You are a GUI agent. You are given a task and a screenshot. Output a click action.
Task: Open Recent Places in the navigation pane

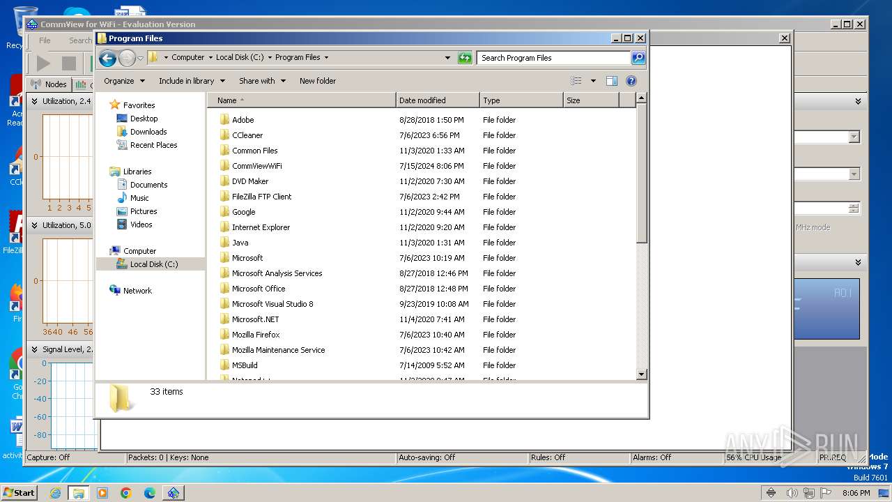pyautogui.click(x=153, y=145)
